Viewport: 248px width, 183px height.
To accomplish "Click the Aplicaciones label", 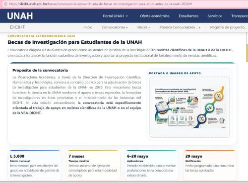I will (x=135, y=161).
